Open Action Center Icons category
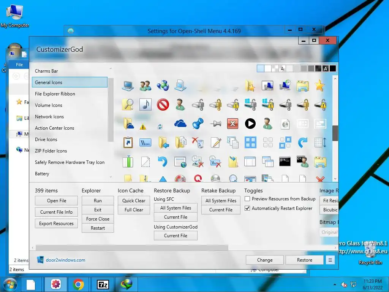The width and height of the screenshot is (389, 292). (x=70, y=128)
